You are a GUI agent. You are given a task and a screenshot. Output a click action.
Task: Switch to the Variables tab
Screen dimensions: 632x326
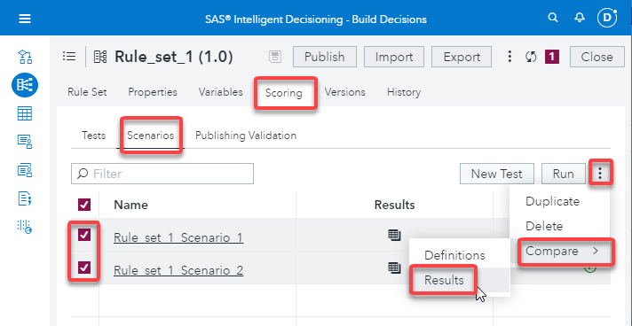pyautogui.click(x=220, y=92)
